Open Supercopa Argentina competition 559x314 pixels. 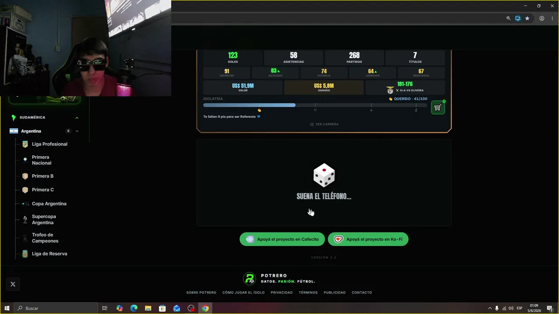coord(44,220)
